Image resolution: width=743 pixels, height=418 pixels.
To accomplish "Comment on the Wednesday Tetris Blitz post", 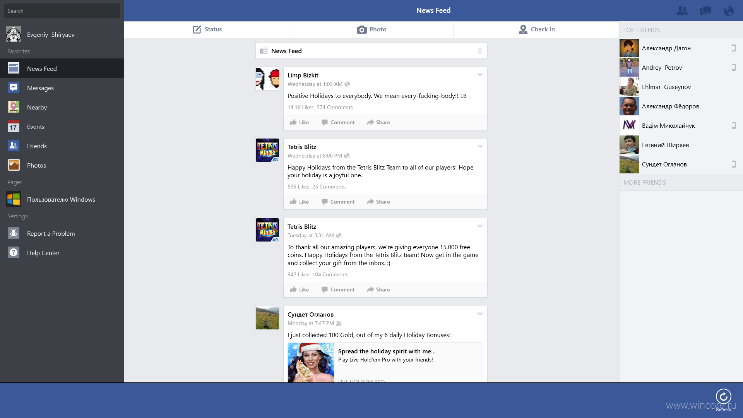I will pyautogui.click(x=338, y=202).
